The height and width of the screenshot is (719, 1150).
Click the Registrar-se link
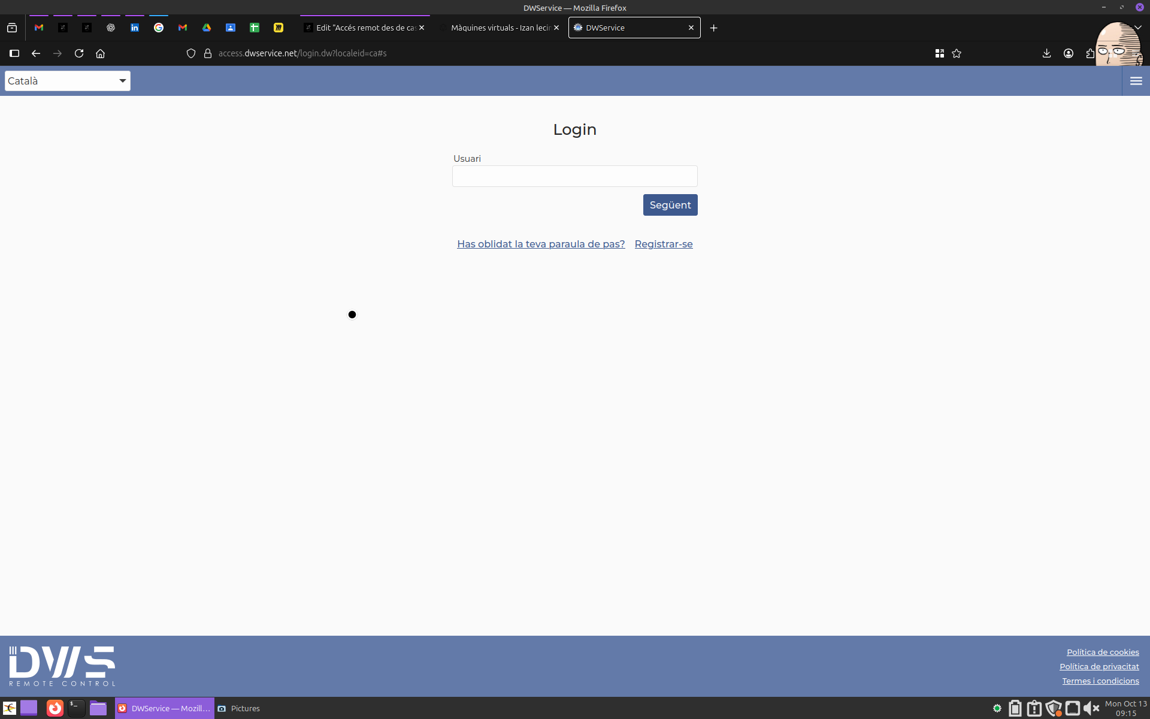pos(663,244)
